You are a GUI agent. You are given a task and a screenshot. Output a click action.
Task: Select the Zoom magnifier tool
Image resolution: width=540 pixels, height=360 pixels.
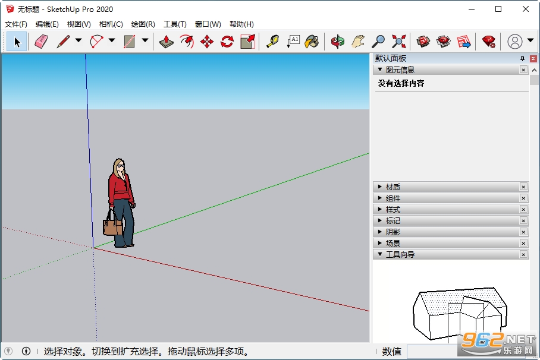[x=378, y=42]
